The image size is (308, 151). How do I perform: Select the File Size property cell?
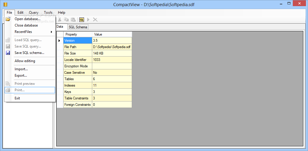[78, 53]
